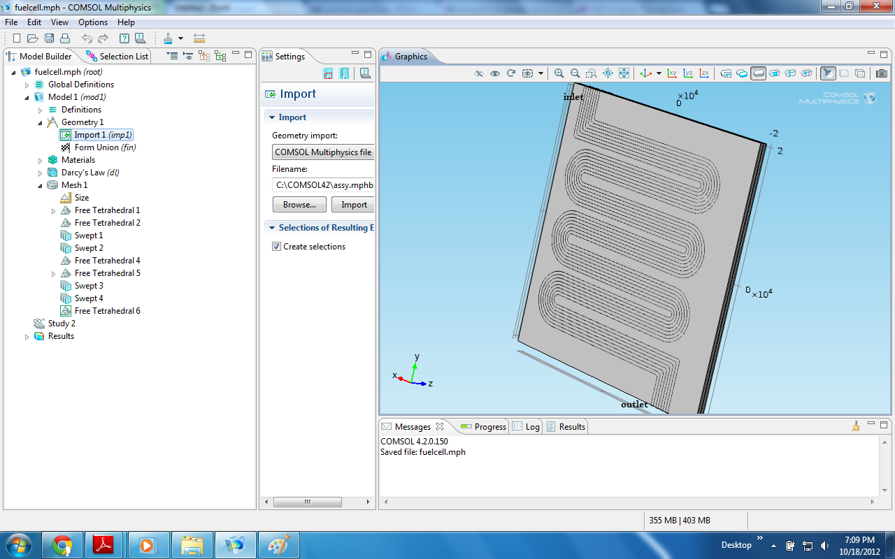The image size is (895, 559).
Task: Open the Options menu
Action: pos(93,22)
